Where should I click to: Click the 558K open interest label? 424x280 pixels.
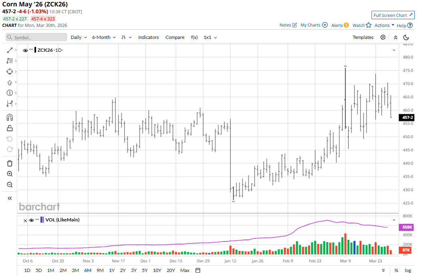point(406,227)
